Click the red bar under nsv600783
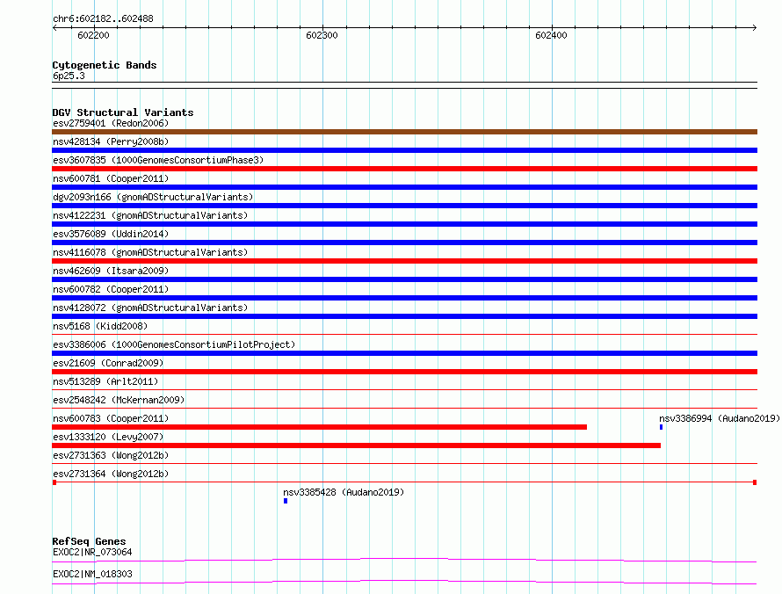The image size is (782, 594). (x=319, y=427)
